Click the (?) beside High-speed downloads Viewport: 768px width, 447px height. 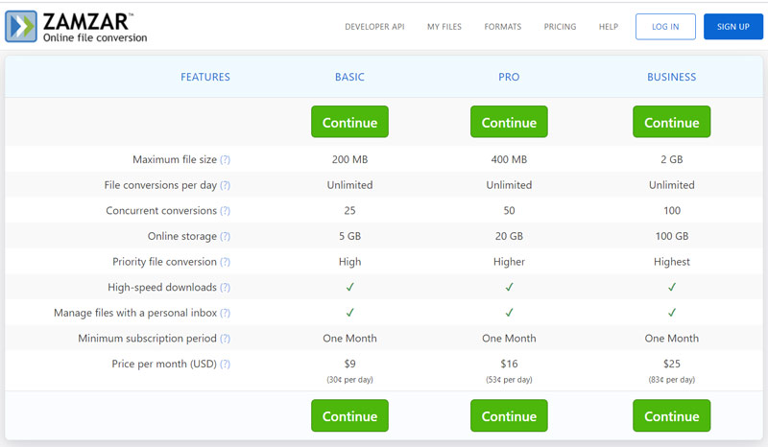(x=225, y=288)
